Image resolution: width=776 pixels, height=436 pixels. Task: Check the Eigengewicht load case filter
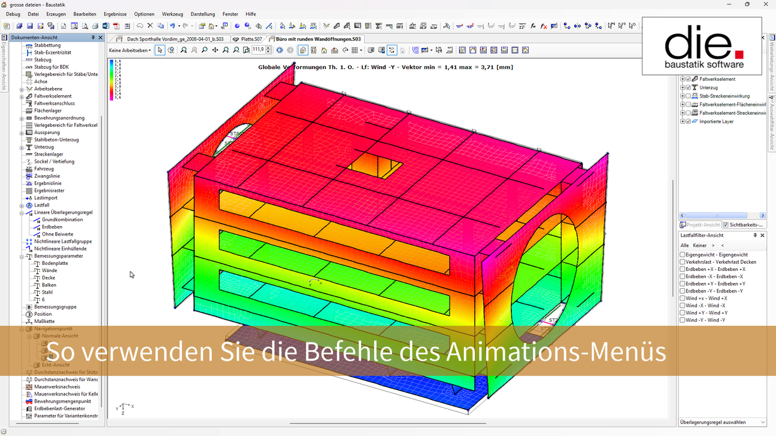(683, 255)
